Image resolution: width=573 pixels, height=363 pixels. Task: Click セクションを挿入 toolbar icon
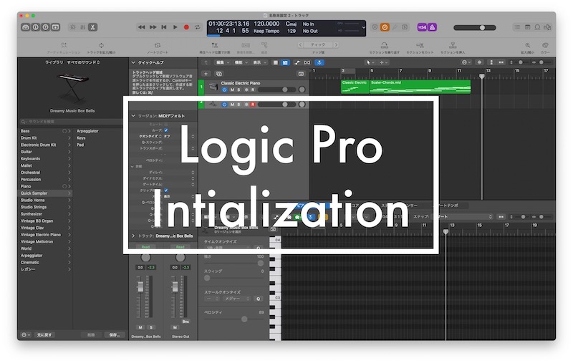click(x=453, y=45)
